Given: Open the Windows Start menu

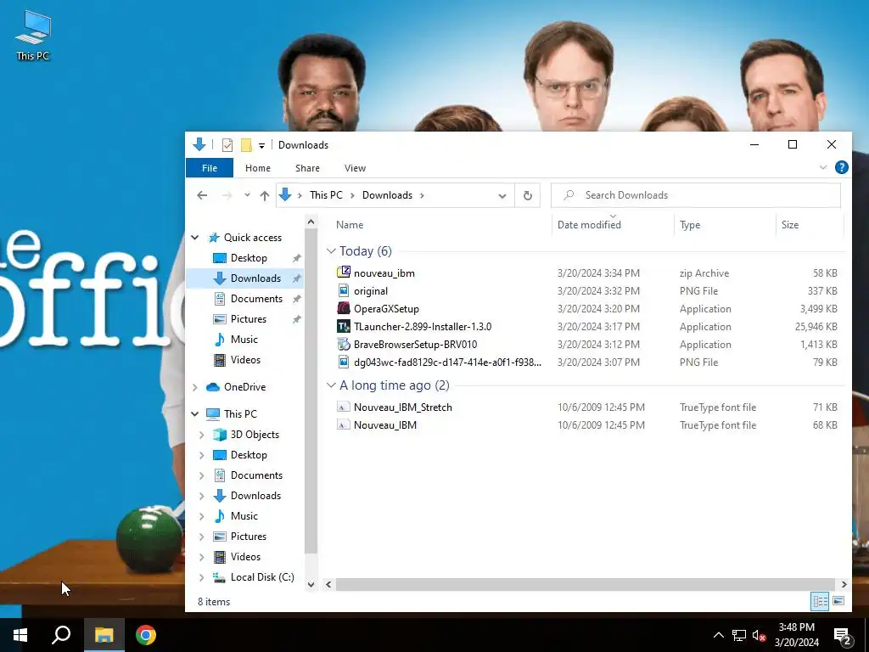Looking at the screenshot, I should [x=20, y=635].
